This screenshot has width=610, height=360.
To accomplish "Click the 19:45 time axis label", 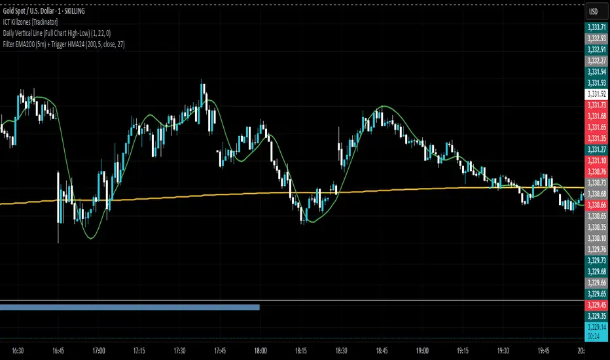I will tap(543, 351).
